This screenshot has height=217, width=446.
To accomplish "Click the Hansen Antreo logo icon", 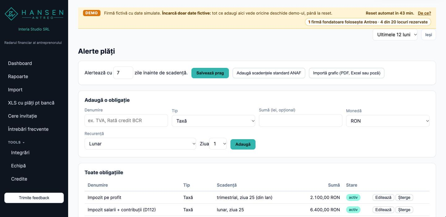I will click(11, 14).
